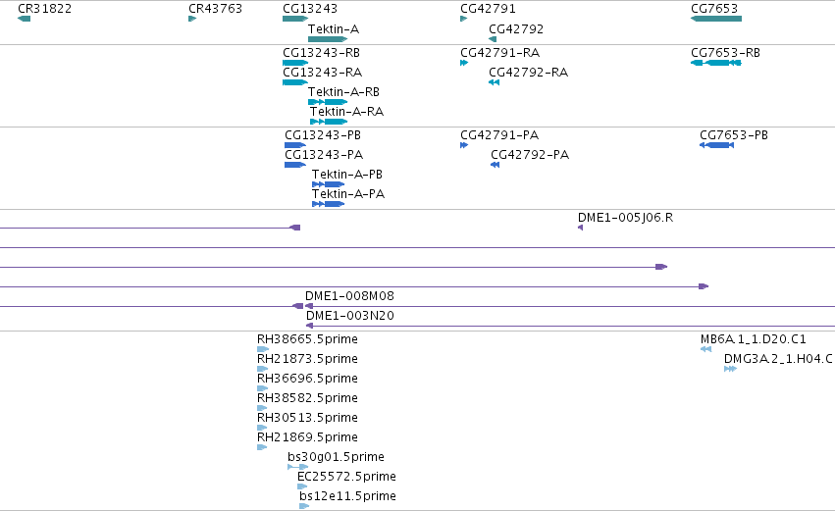Click the bs30g01.5prime EST glyph
The image size is (835, 511).
297,467
